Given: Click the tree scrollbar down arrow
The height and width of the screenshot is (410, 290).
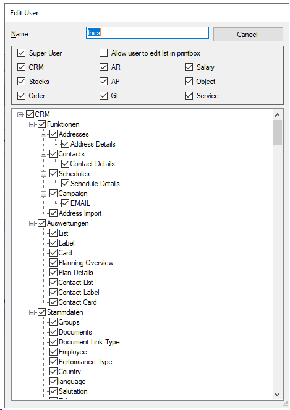Looking at the screenshot, I should pyautogui.click(x=277, y=394).
